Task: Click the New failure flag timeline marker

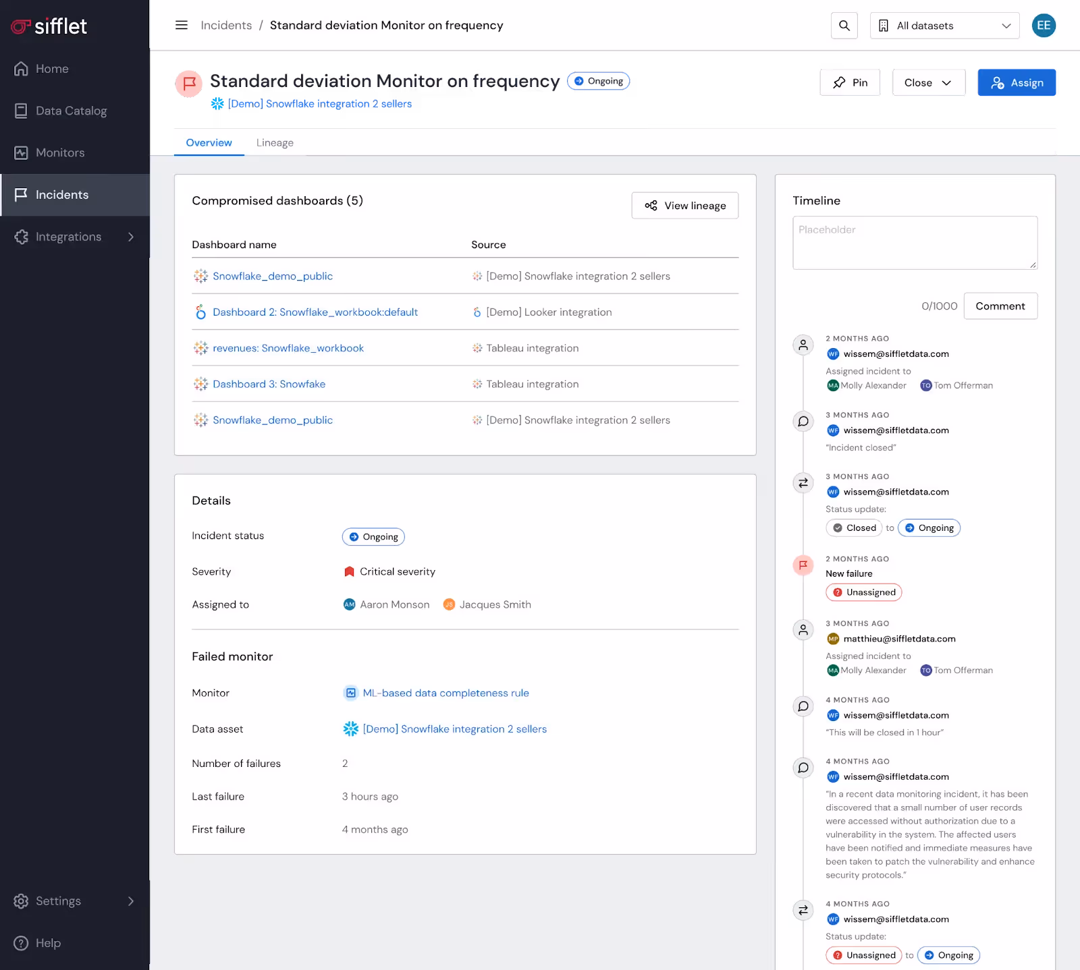Action: click(803, 565)
